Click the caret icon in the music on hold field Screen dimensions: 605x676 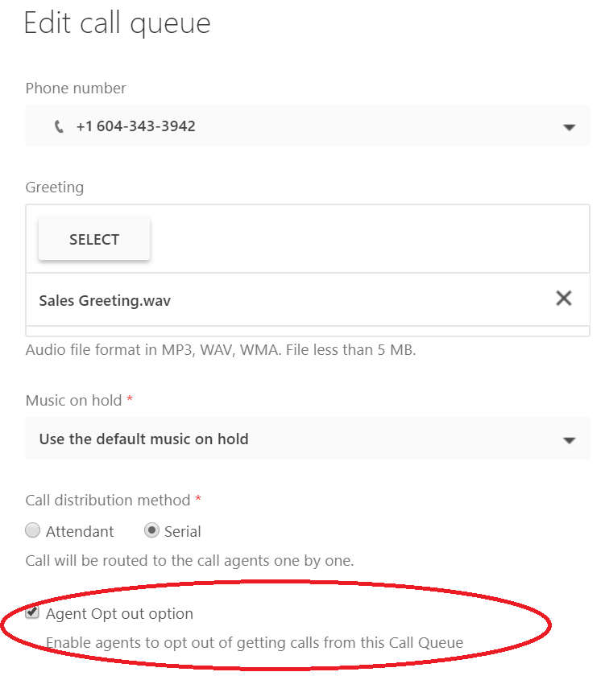570,439
